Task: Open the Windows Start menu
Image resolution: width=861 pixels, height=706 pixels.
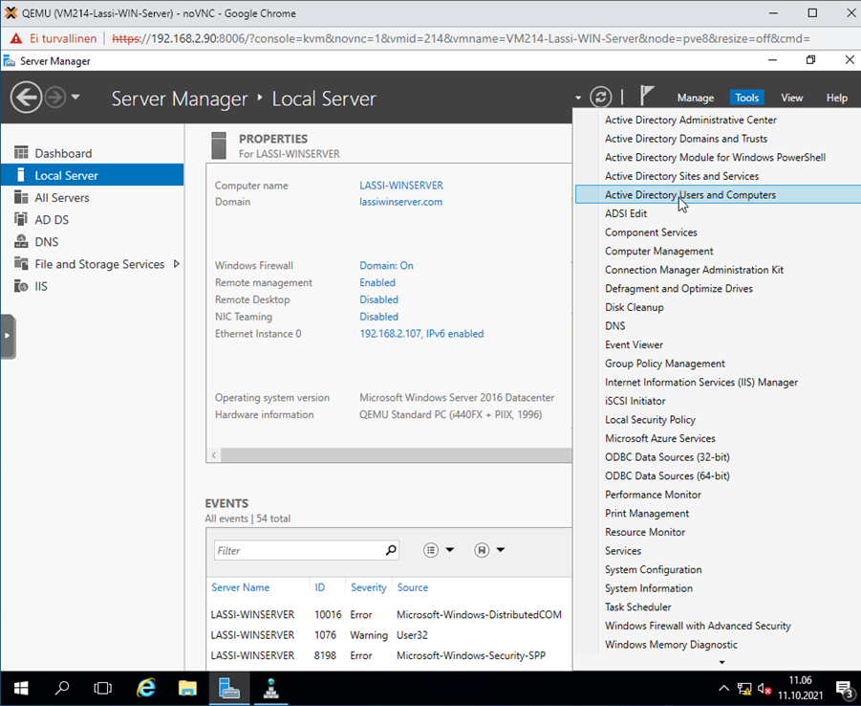Action: click(21, 688)
